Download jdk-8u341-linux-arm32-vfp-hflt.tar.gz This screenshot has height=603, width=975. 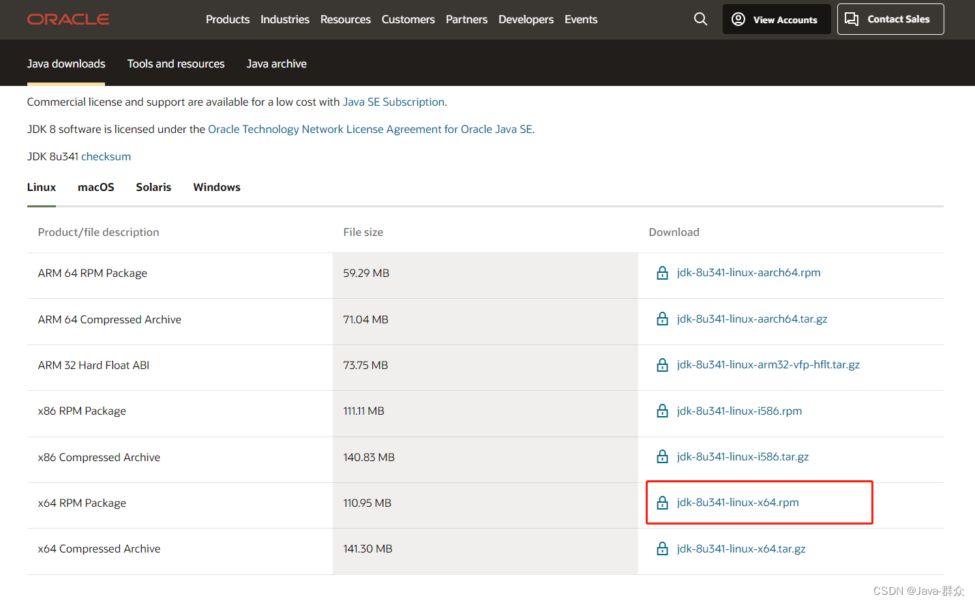coord(768,364)
